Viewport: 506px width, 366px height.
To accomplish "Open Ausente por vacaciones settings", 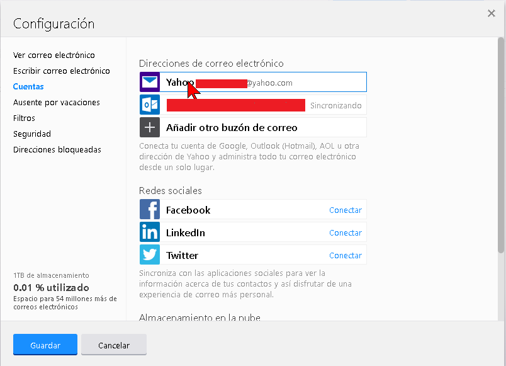I will click(57, 103).
